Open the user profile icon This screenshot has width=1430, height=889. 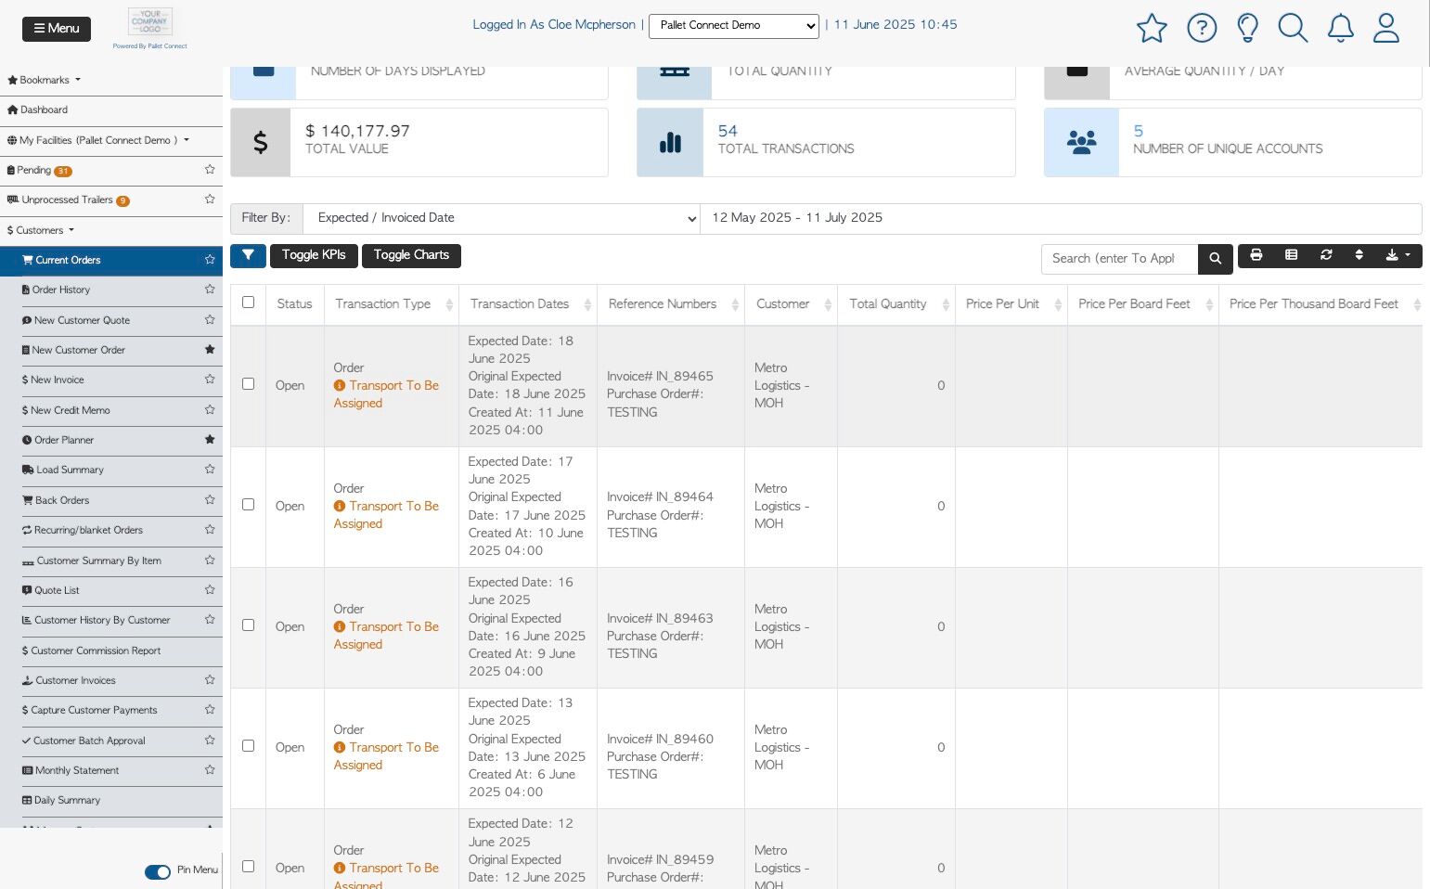[x=1385, y=28]
